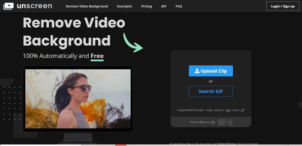Click the "100% Automatically and Free" tagline
The height and width of the screenshot is (146, 302).
[x=63, y=56]
